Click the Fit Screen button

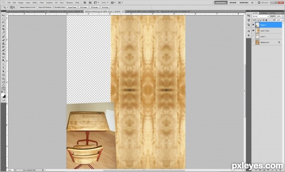84,8
